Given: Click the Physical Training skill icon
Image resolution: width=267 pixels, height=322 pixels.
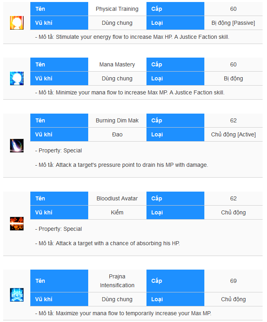Looking at the screenshot, I should 17,23.
